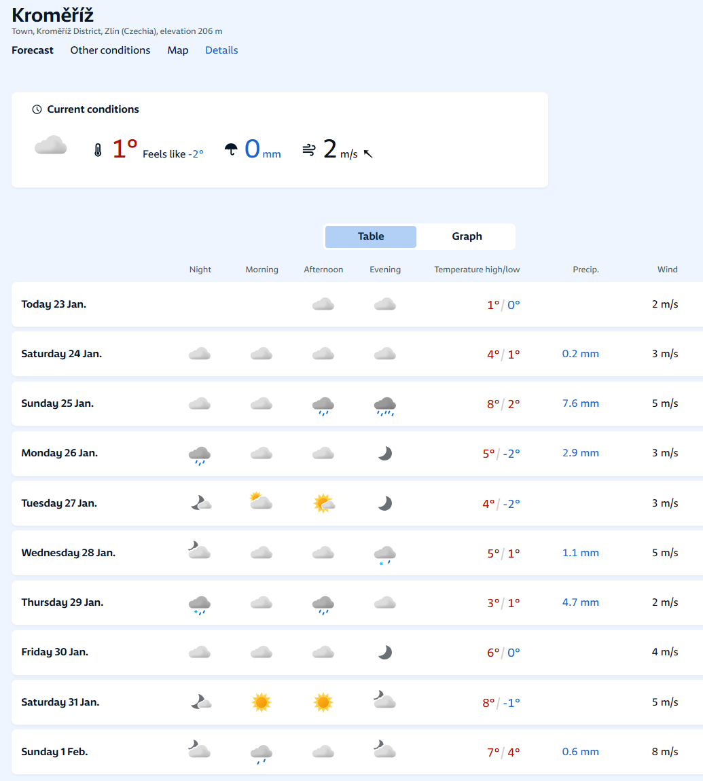Viewport: 703px width, 781px height.
Task: Click Saturday 31 Jan. morning sun icon
Action: click(262, 702)
